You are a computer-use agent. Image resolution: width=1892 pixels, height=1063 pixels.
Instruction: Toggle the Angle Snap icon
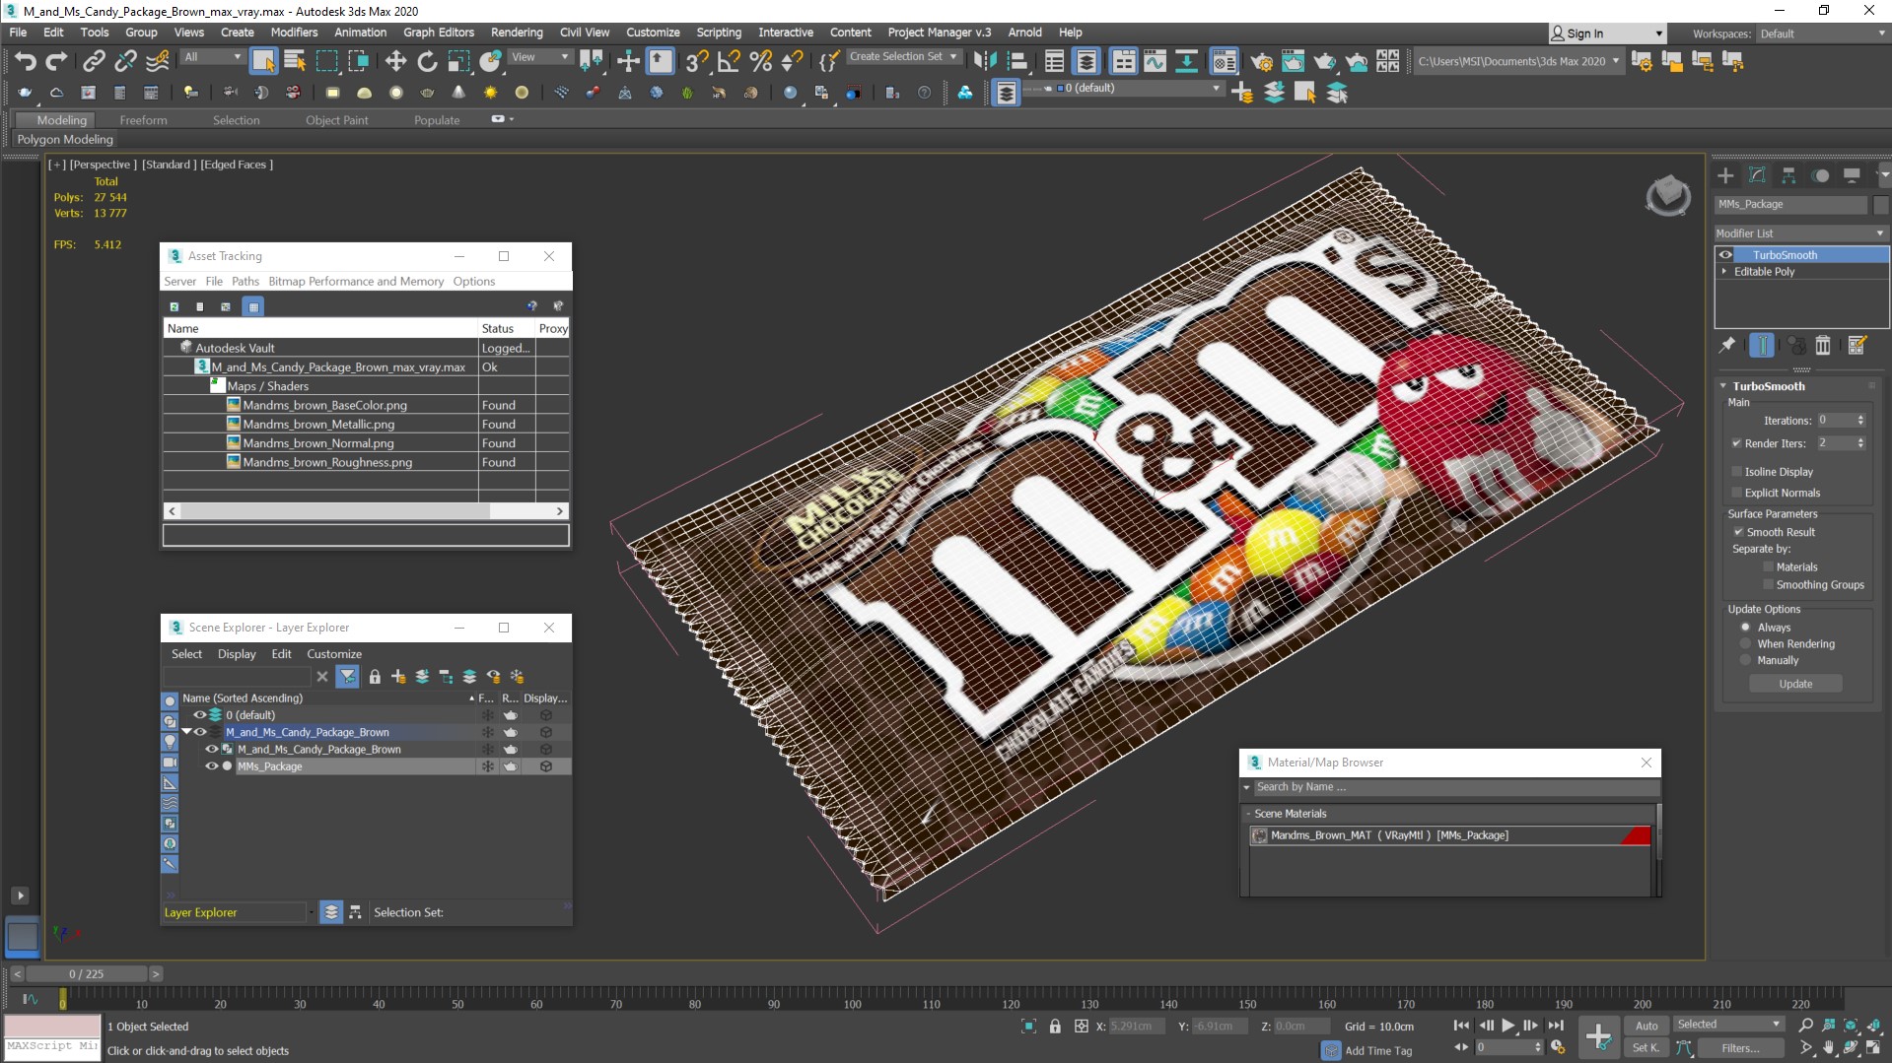tap(729, 62)
